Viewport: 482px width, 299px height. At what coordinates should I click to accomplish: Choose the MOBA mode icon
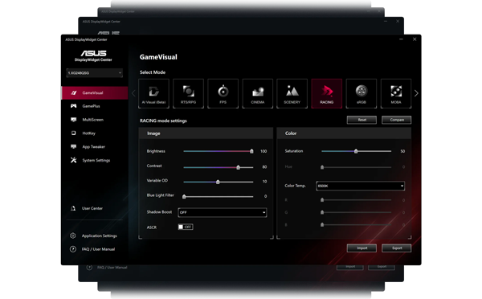[396, 93]
